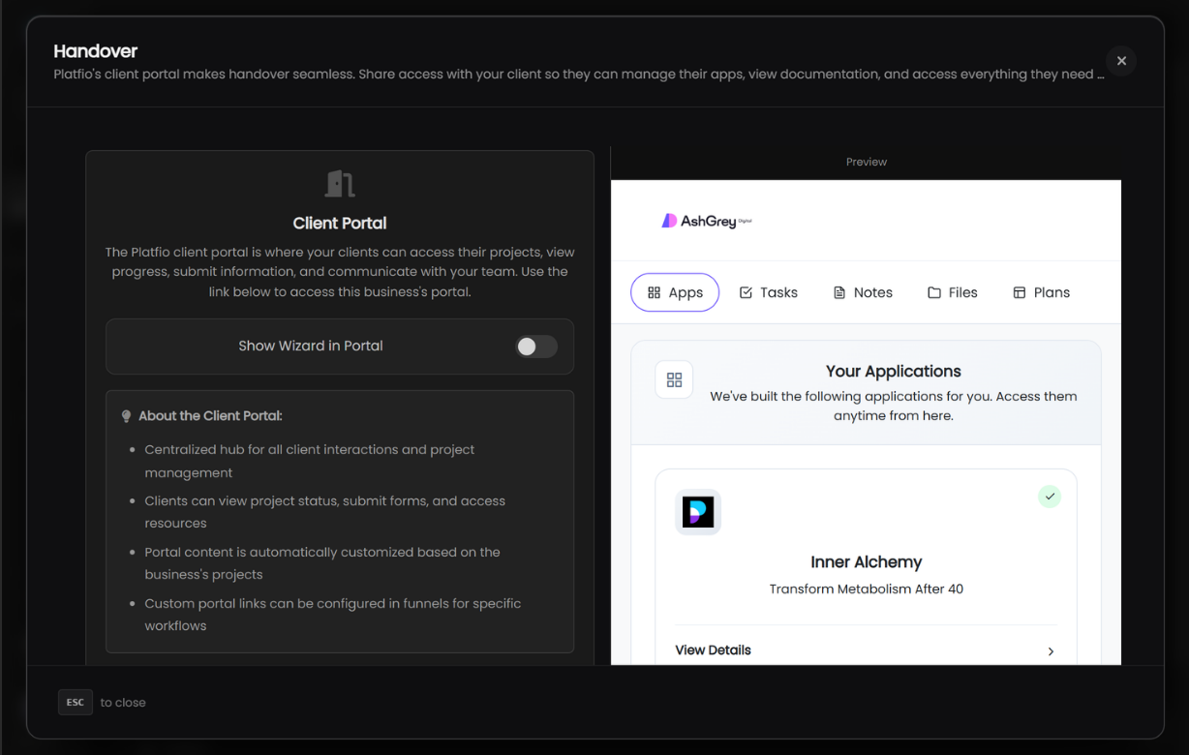The height and width of the screenshot is (755, 1189).
Task: Click the View Details link
Action: point(714,649)
